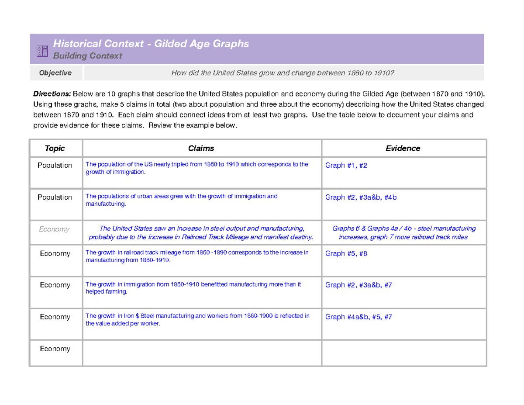Click evidence cell 'Graph #2, #3a&b, #7'
This screenshot has width=524, height=405.
click(359, 285)
